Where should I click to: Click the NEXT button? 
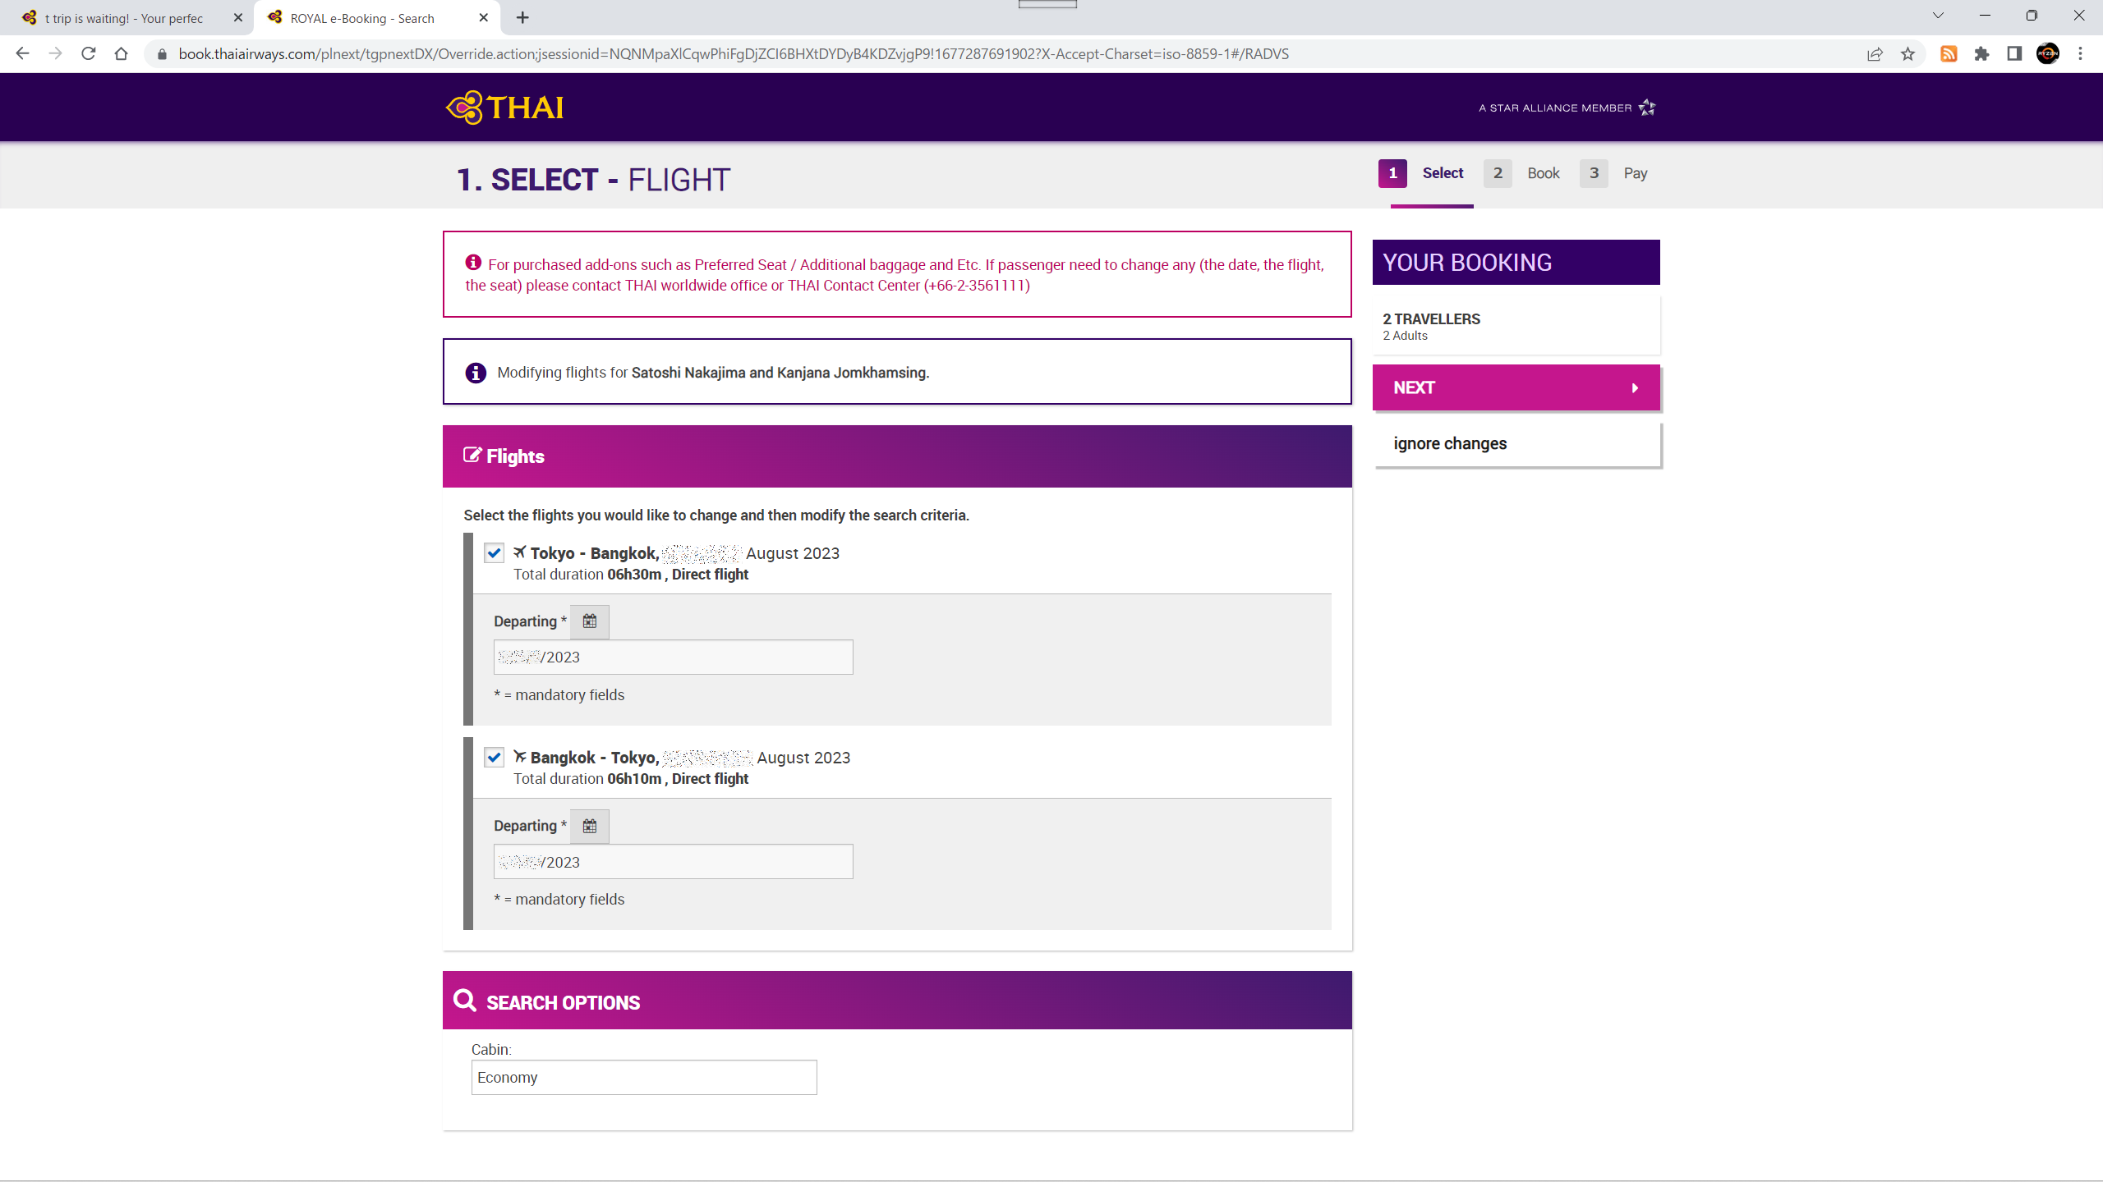coord(1516,387)
